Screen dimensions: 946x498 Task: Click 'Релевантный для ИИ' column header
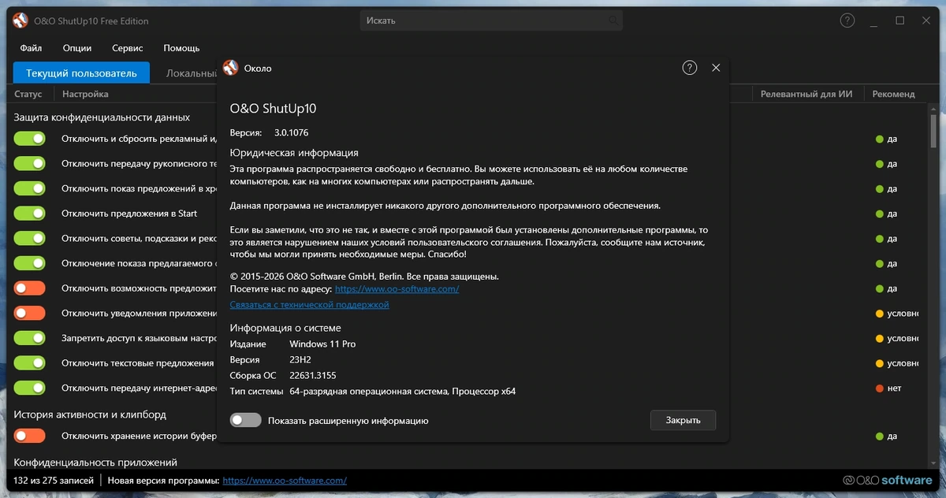click(806, 94)
